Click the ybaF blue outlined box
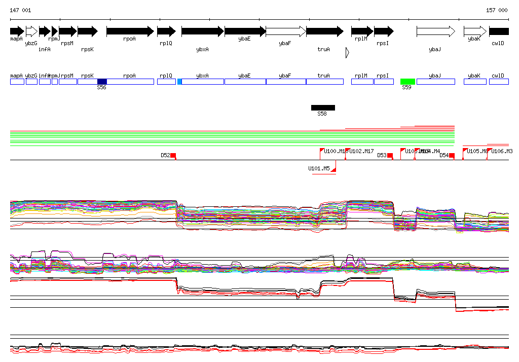The height and width of the screenshot is (362, 519). 286,82
